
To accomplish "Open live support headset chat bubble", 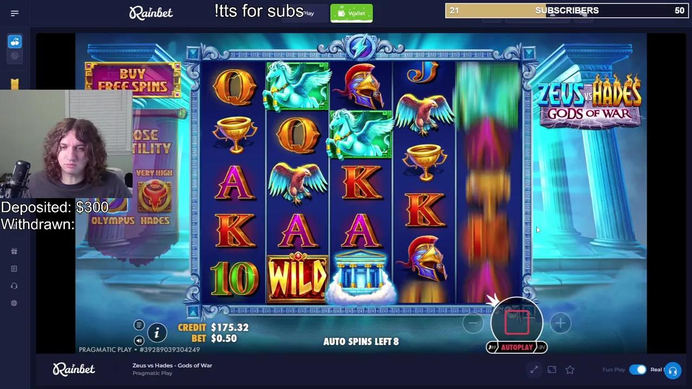I will point(673,371).
